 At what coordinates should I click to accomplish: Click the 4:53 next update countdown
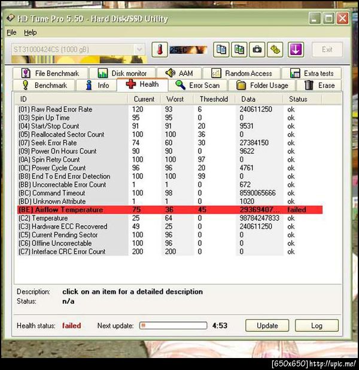point(220,326)
